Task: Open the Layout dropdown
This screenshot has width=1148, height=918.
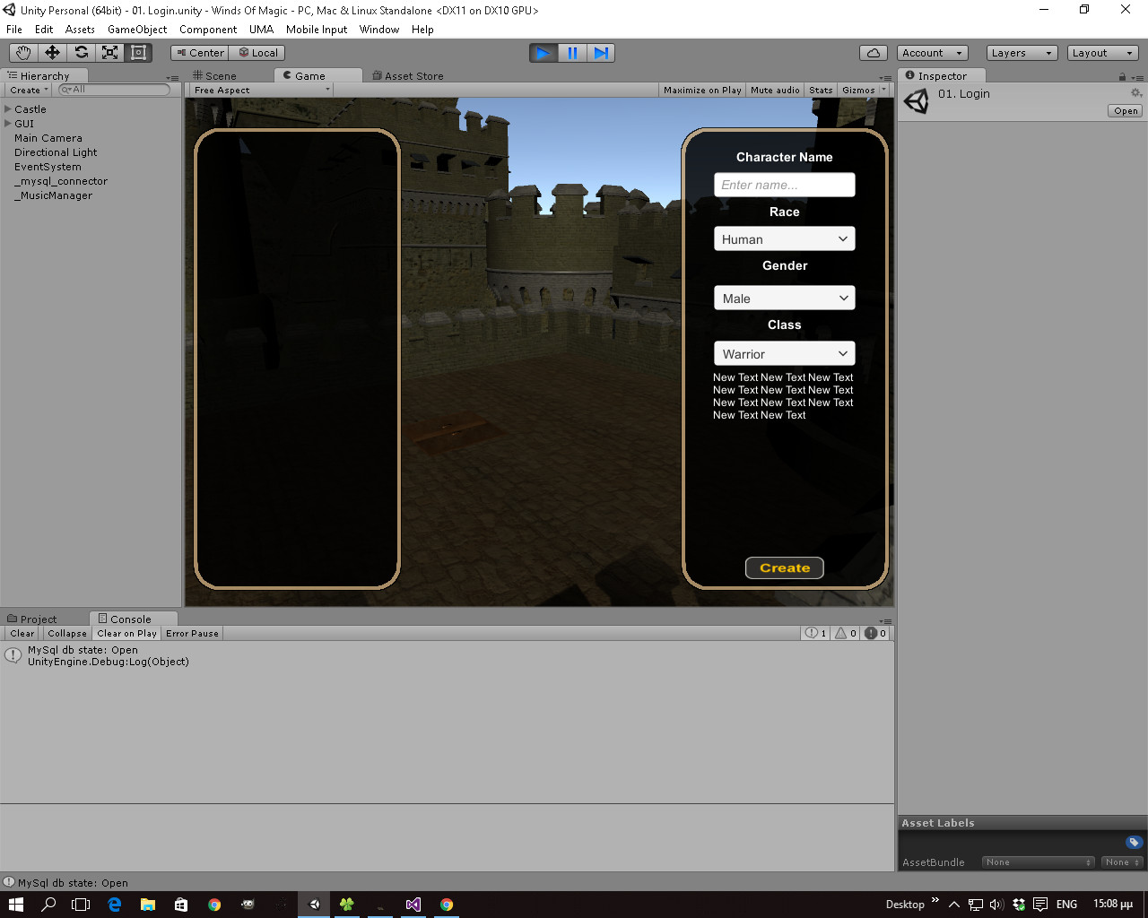Action: (x=1103, y=53)
